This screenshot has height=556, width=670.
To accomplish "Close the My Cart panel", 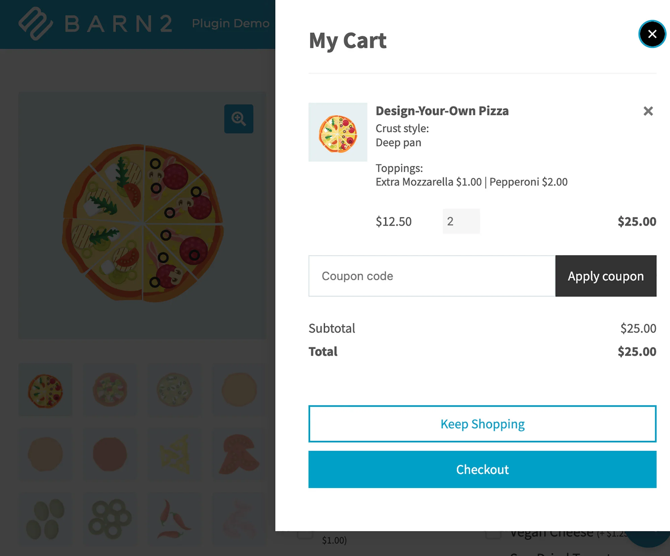I will click(652, 34).
